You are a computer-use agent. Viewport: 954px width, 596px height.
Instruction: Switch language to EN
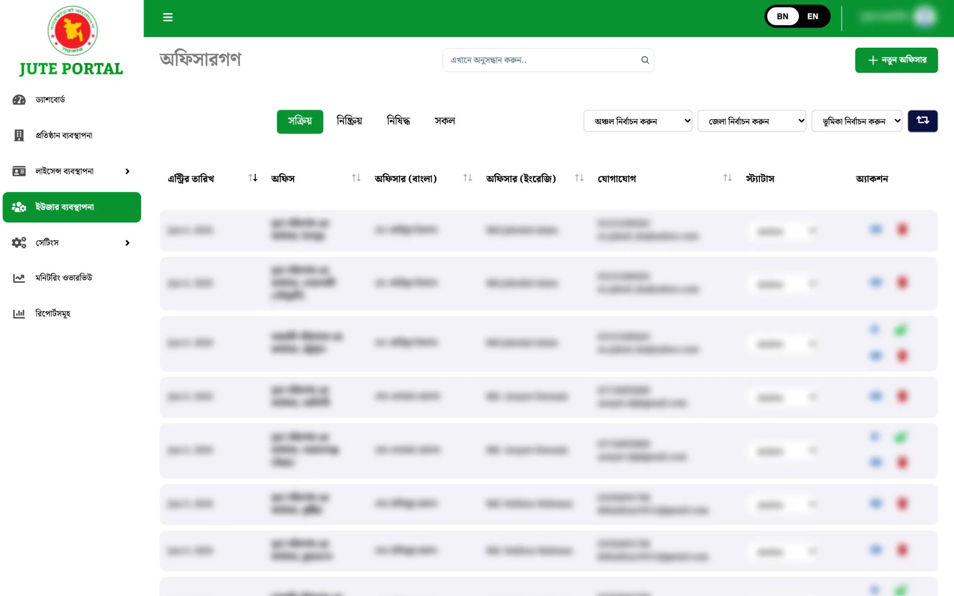point(813,17)
